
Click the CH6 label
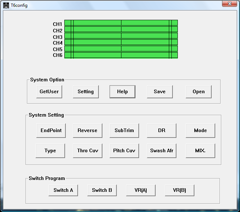(x=57, y=55)
